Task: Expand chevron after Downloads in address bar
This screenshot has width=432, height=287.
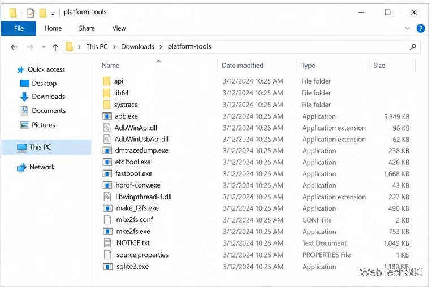Action: click(161, 47)
